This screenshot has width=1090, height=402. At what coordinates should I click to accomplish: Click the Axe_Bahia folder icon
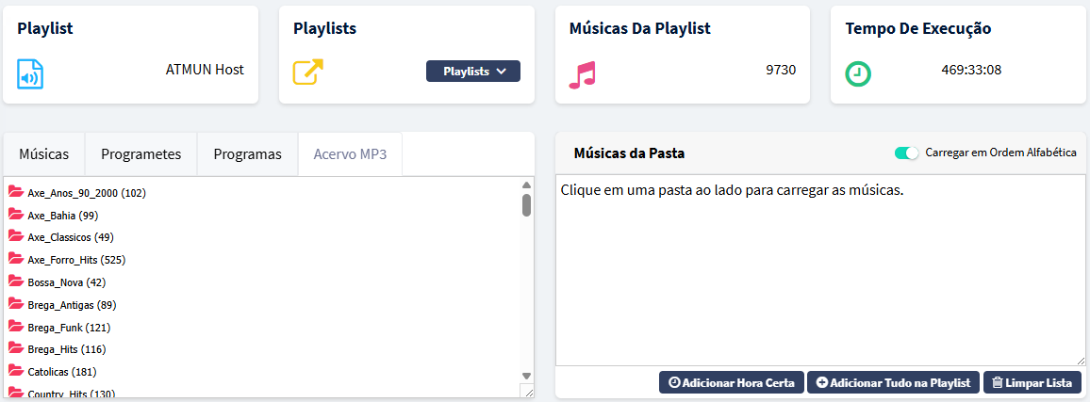15,215
